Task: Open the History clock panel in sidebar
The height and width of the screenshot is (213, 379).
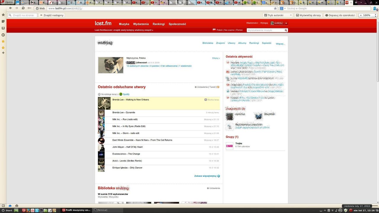Action: click(3, 35)
